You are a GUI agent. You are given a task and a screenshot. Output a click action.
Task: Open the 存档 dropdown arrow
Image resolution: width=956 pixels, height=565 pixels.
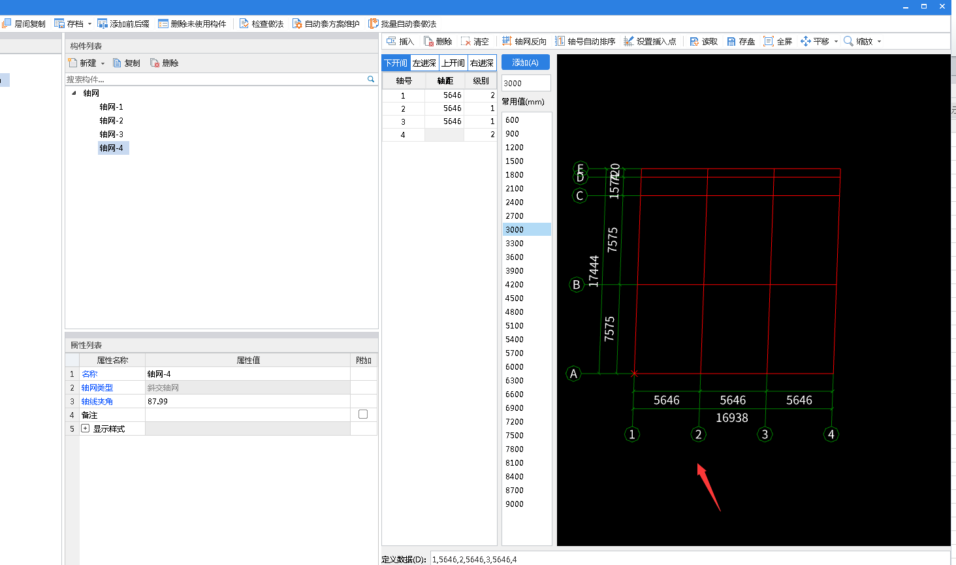(x=89, y=24)
